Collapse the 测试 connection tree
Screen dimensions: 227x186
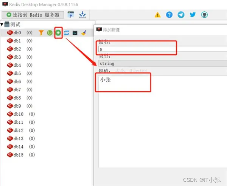click(2, 25)
